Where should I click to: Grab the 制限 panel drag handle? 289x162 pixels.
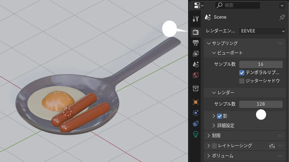click(280, 136)
